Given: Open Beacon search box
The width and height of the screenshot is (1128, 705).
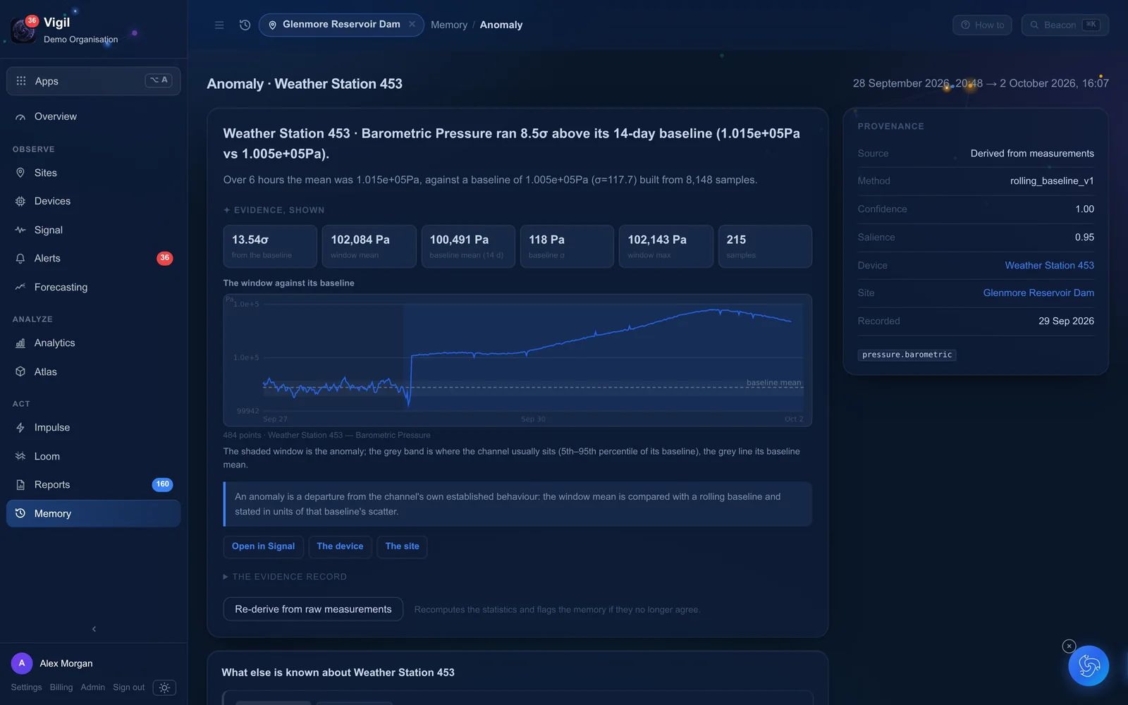Looking at the screenshot, I should click(1065, 25).
